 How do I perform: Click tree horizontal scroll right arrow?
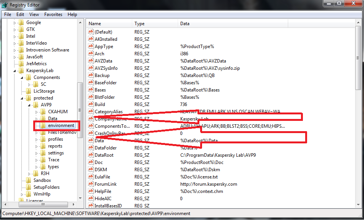click(x=74, y=204)
